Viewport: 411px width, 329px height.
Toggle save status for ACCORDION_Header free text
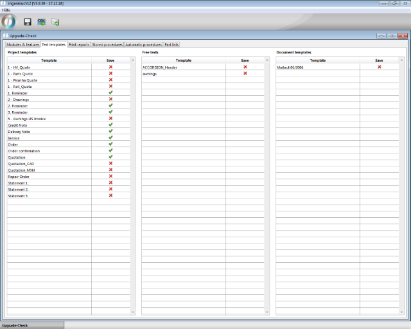click(245, 67)
